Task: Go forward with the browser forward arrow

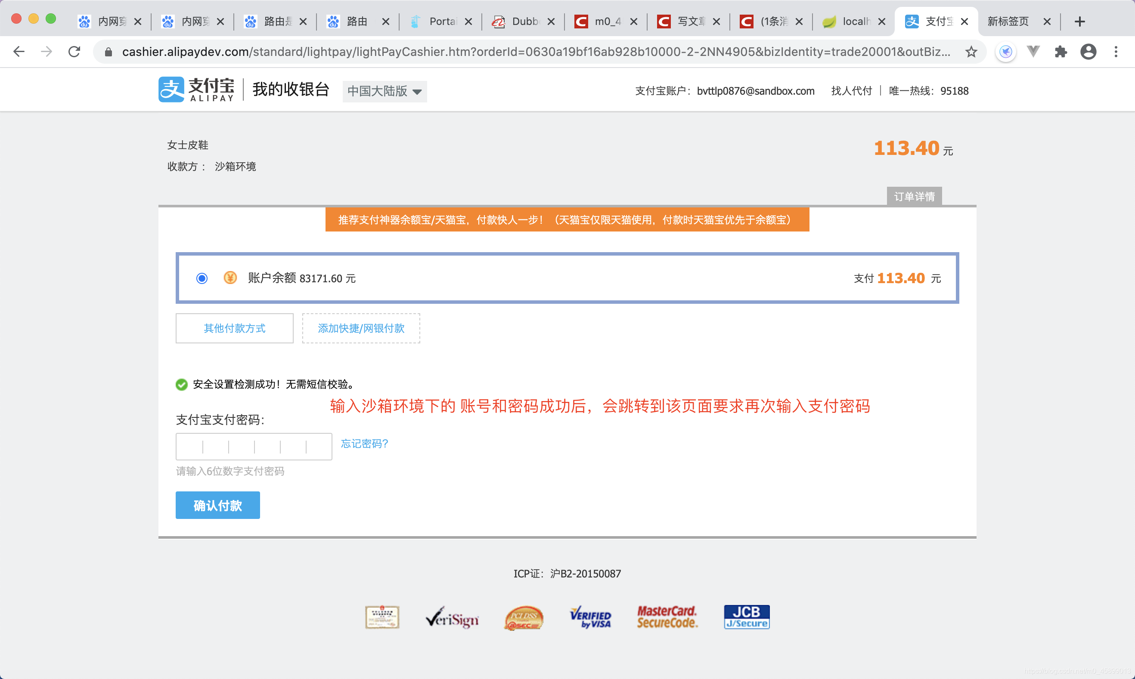Action: (x=46, y=52)
